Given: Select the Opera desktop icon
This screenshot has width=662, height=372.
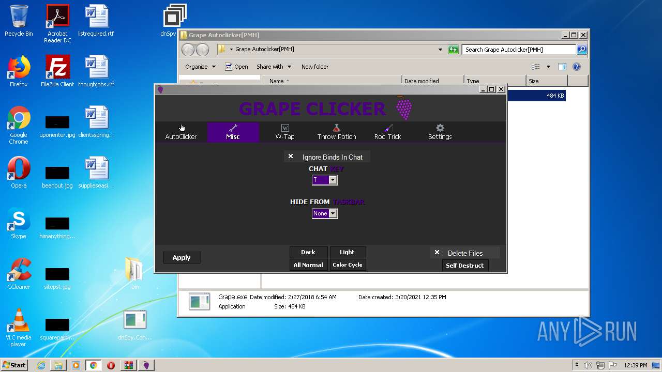Looking at the screenshot, I should [19, 173].
